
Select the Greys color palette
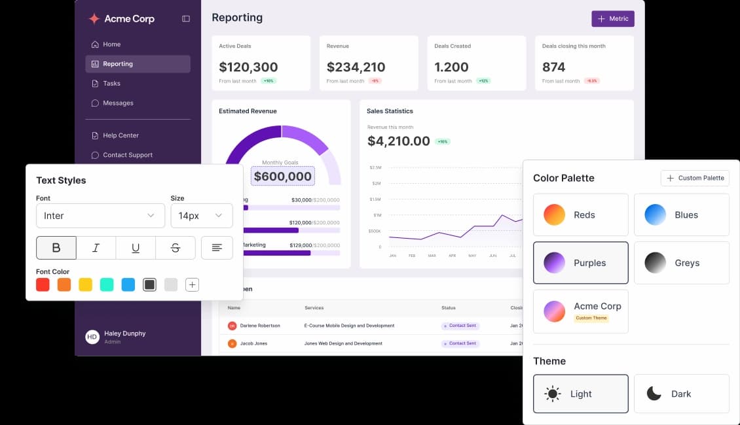point(682,263)
